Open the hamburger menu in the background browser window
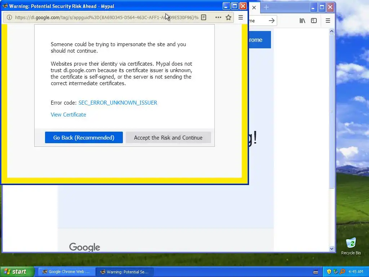Image resolution: width=369 pixels, height=277 pixels. (328, 21)
